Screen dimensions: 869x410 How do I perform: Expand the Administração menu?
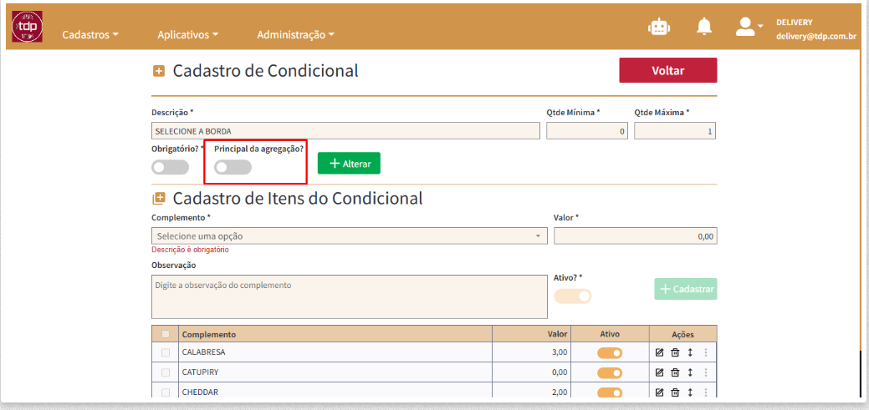(x=295, y=34)
